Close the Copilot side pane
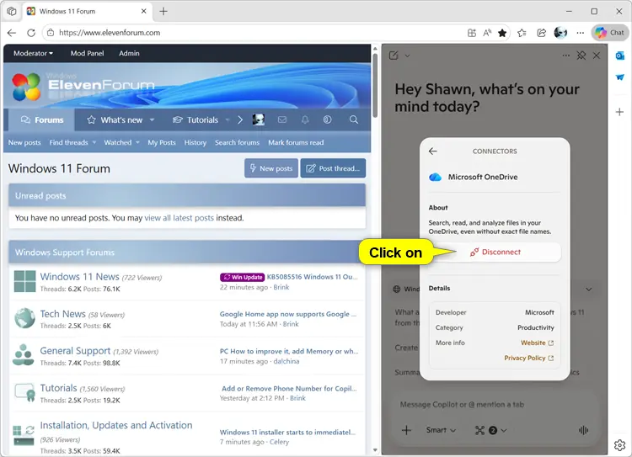632x457 pixels. coord(597,56)
